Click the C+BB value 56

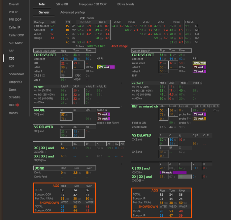171,110
